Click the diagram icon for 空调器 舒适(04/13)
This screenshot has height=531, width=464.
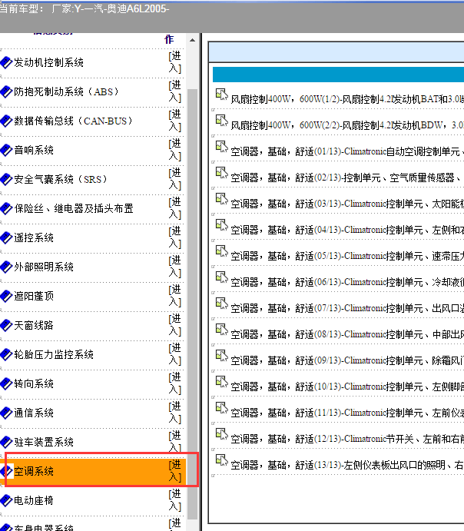point(222,225)
